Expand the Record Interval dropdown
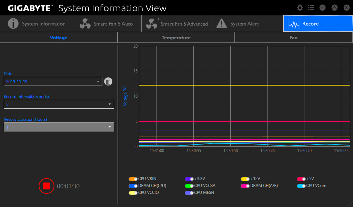353x207 pixels. (x=59, y=104)
